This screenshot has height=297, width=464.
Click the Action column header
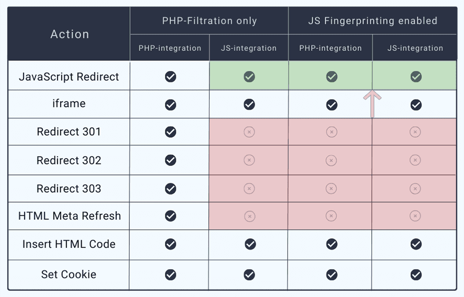[x=70, y=34]
